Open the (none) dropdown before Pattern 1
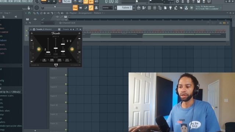The image size is (235, 132). coord(108,8)
